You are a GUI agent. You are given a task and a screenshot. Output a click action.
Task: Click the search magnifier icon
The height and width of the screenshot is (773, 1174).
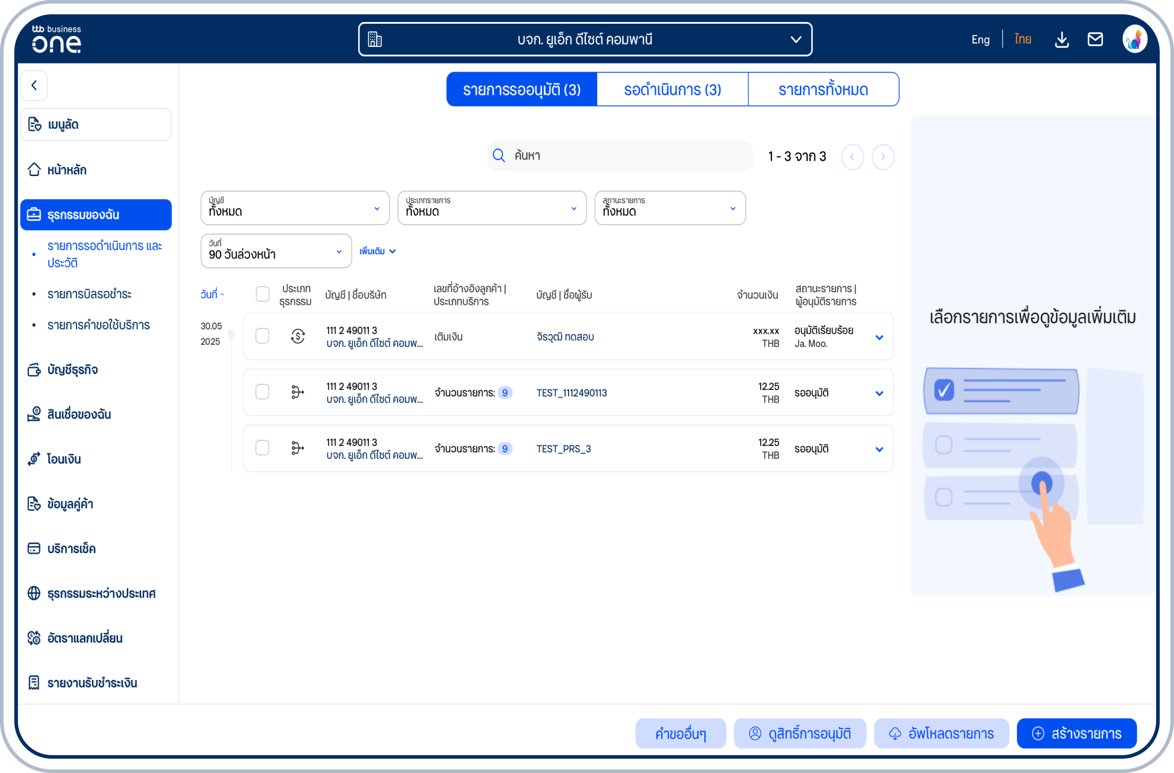[499, 156]
